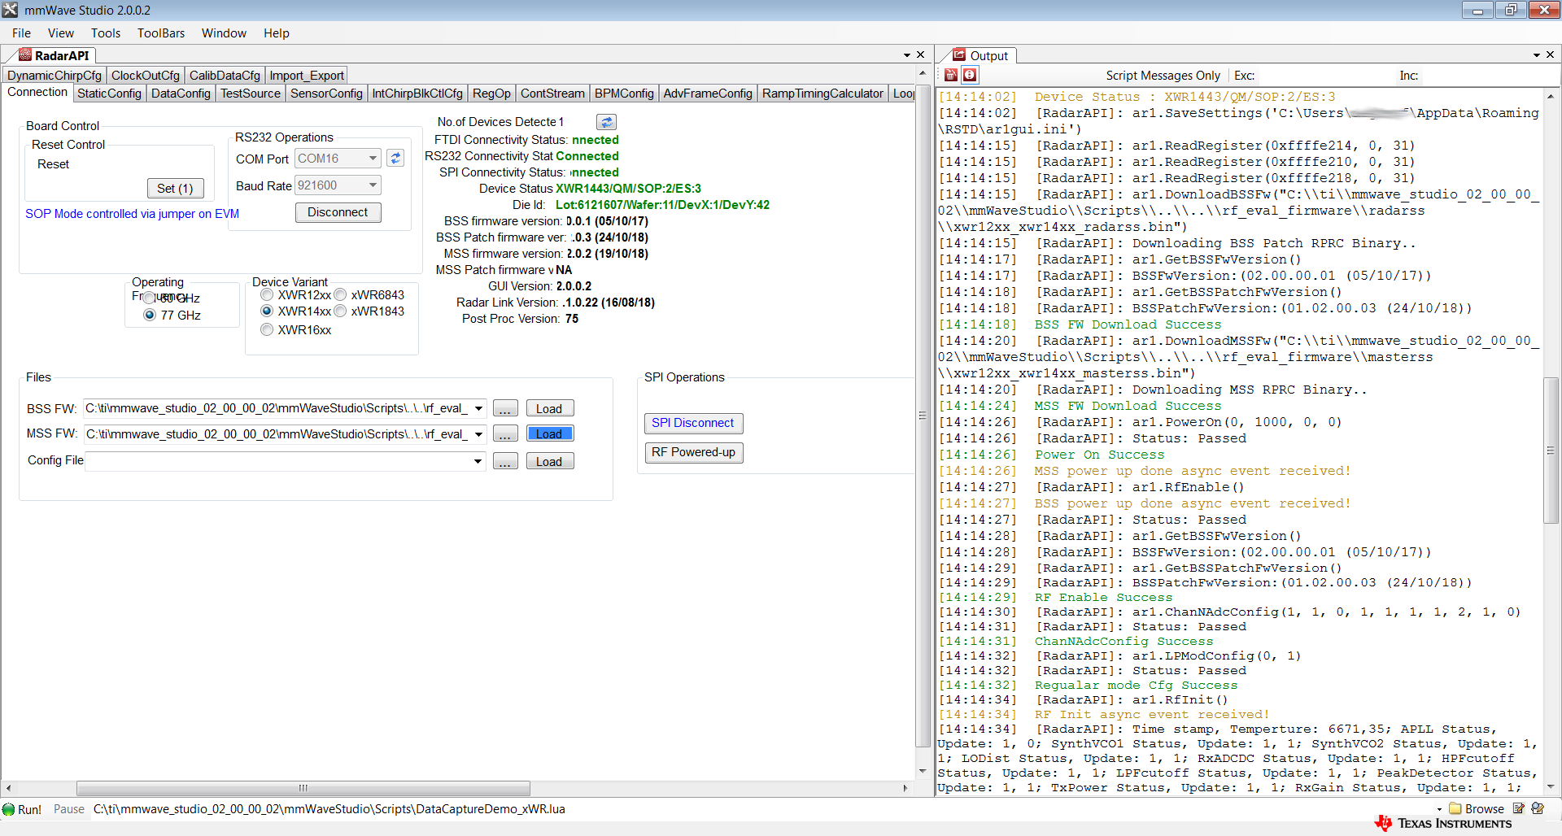
Task: Click the mmWave Studio title bar icon
Action: pyautogui.click(x=10, y=10)
